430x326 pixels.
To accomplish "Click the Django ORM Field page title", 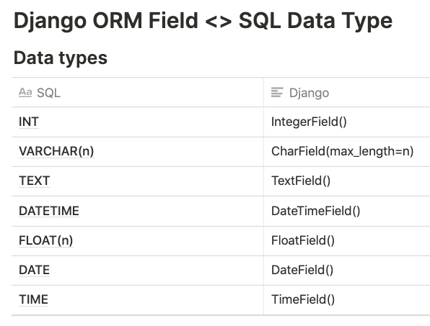I will point(203,21).
